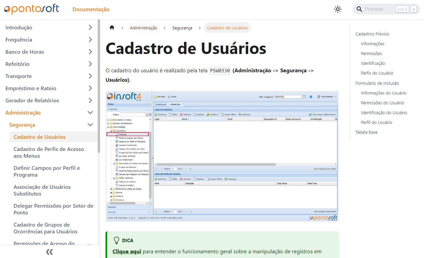Open the Procurar search field

click(x=386, y=9)
